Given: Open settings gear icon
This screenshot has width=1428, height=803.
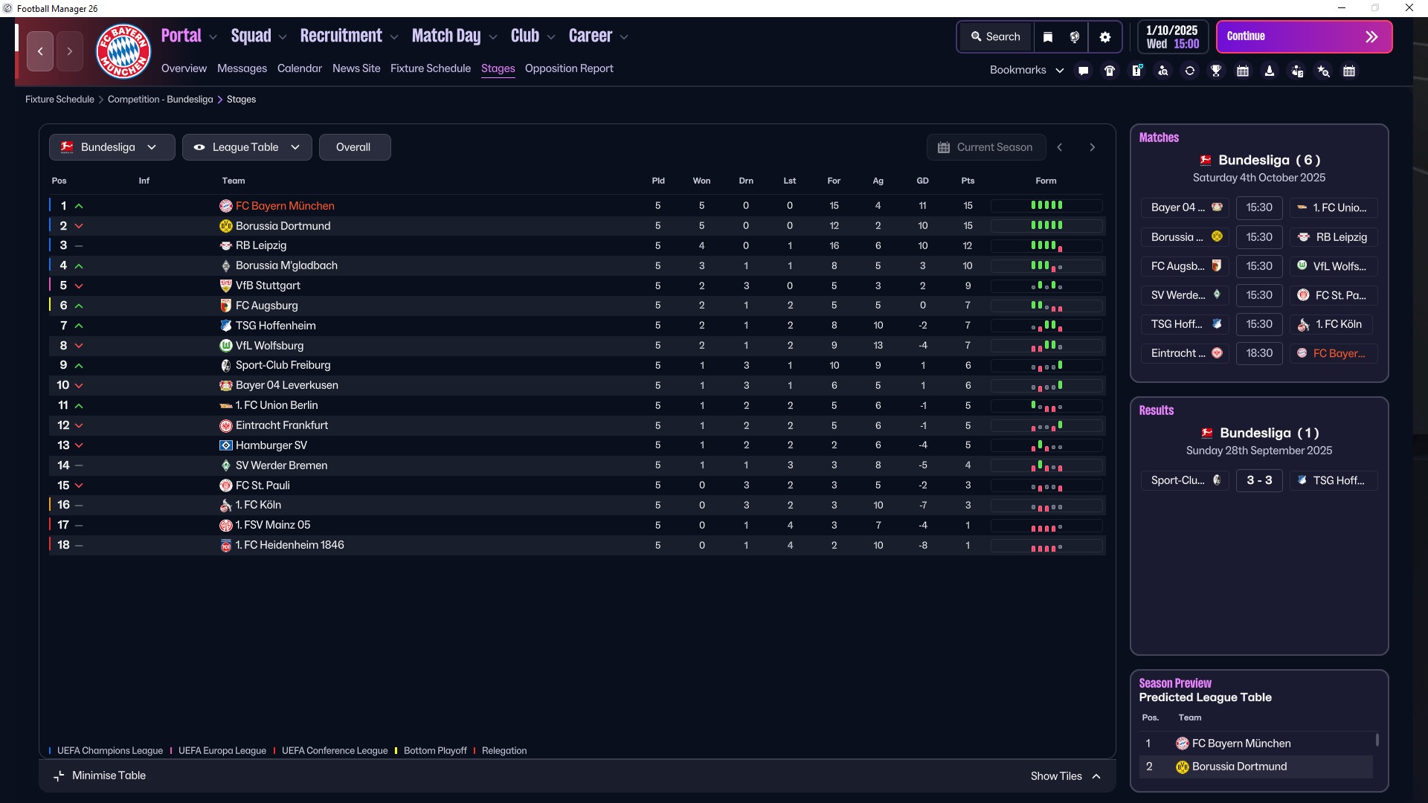Looking at the screenshot, I should 1105,37.
